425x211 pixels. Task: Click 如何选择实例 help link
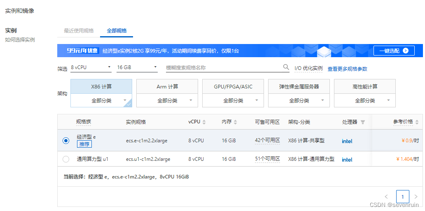click(20, 40)
